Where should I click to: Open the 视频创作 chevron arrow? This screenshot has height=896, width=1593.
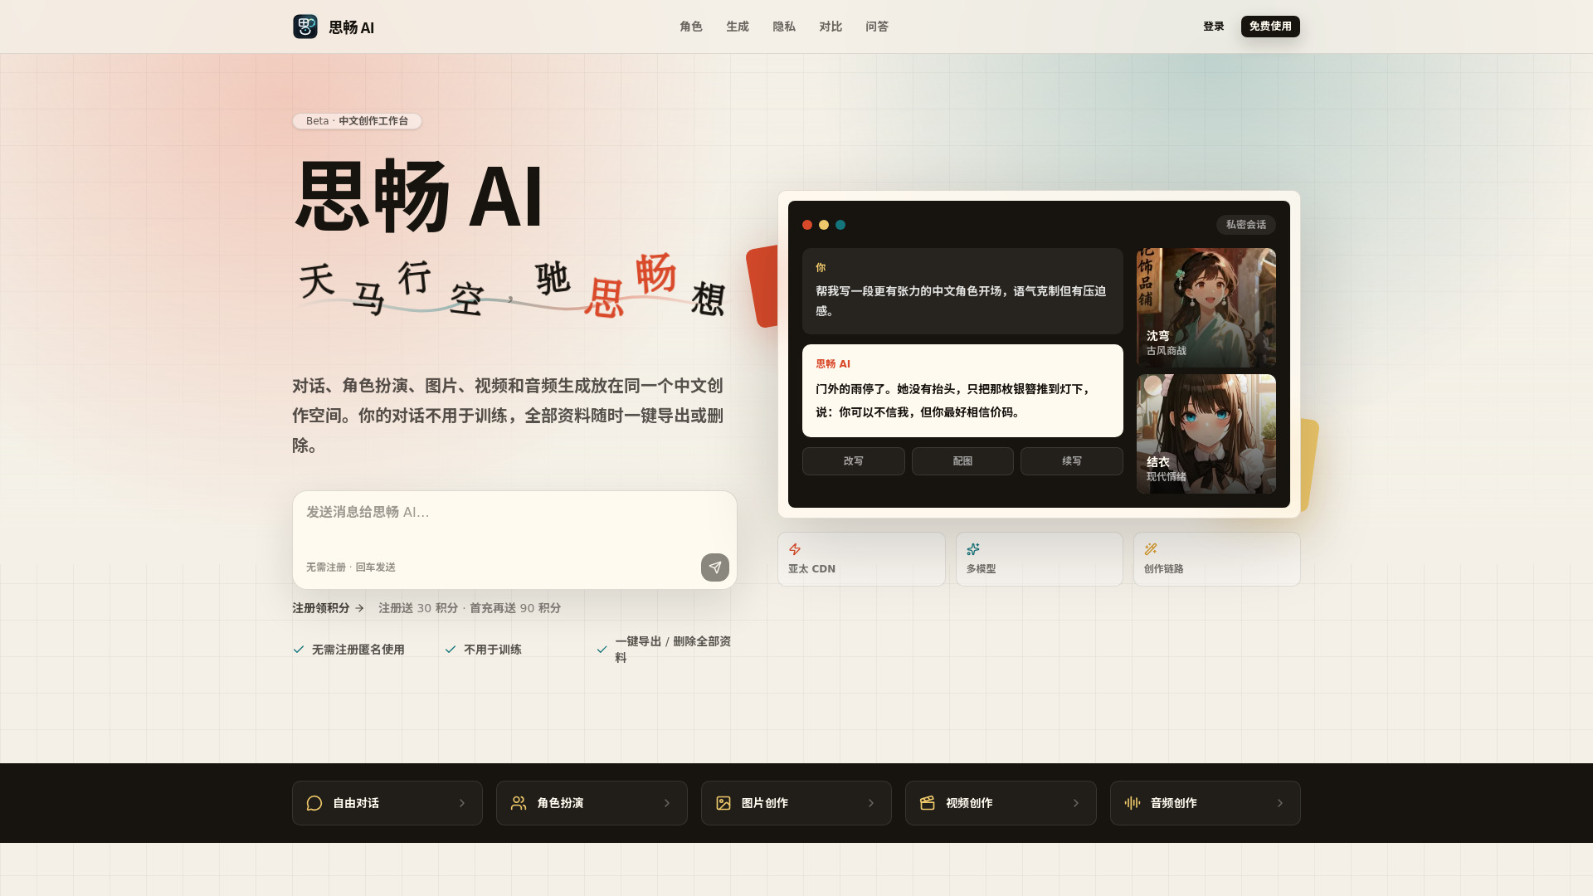tap(1076, 803)
